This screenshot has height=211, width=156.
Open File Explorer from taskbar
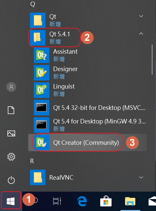click(130, 201)
